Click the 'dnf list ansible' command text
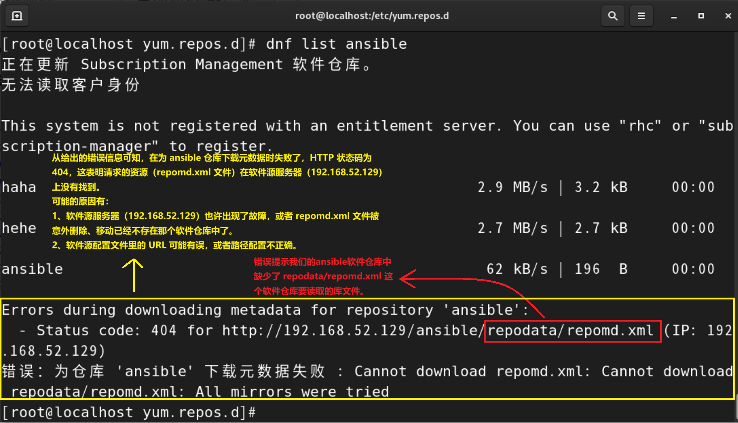Viewport: 738px width, 423px height. [x=336, y=44]
